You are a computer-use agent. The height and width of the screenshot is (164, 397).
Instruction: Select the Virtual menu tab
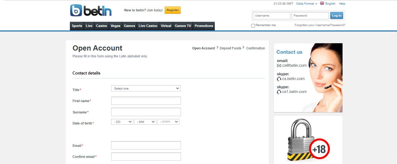(166, 26)
